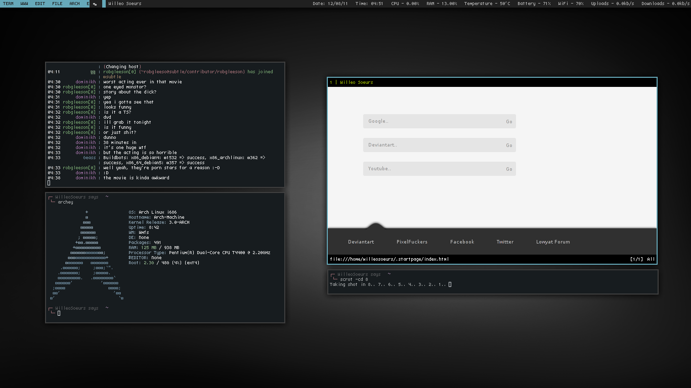
Task: Click the empty prompt at archey terminal bottom
Action: (59, 313)
